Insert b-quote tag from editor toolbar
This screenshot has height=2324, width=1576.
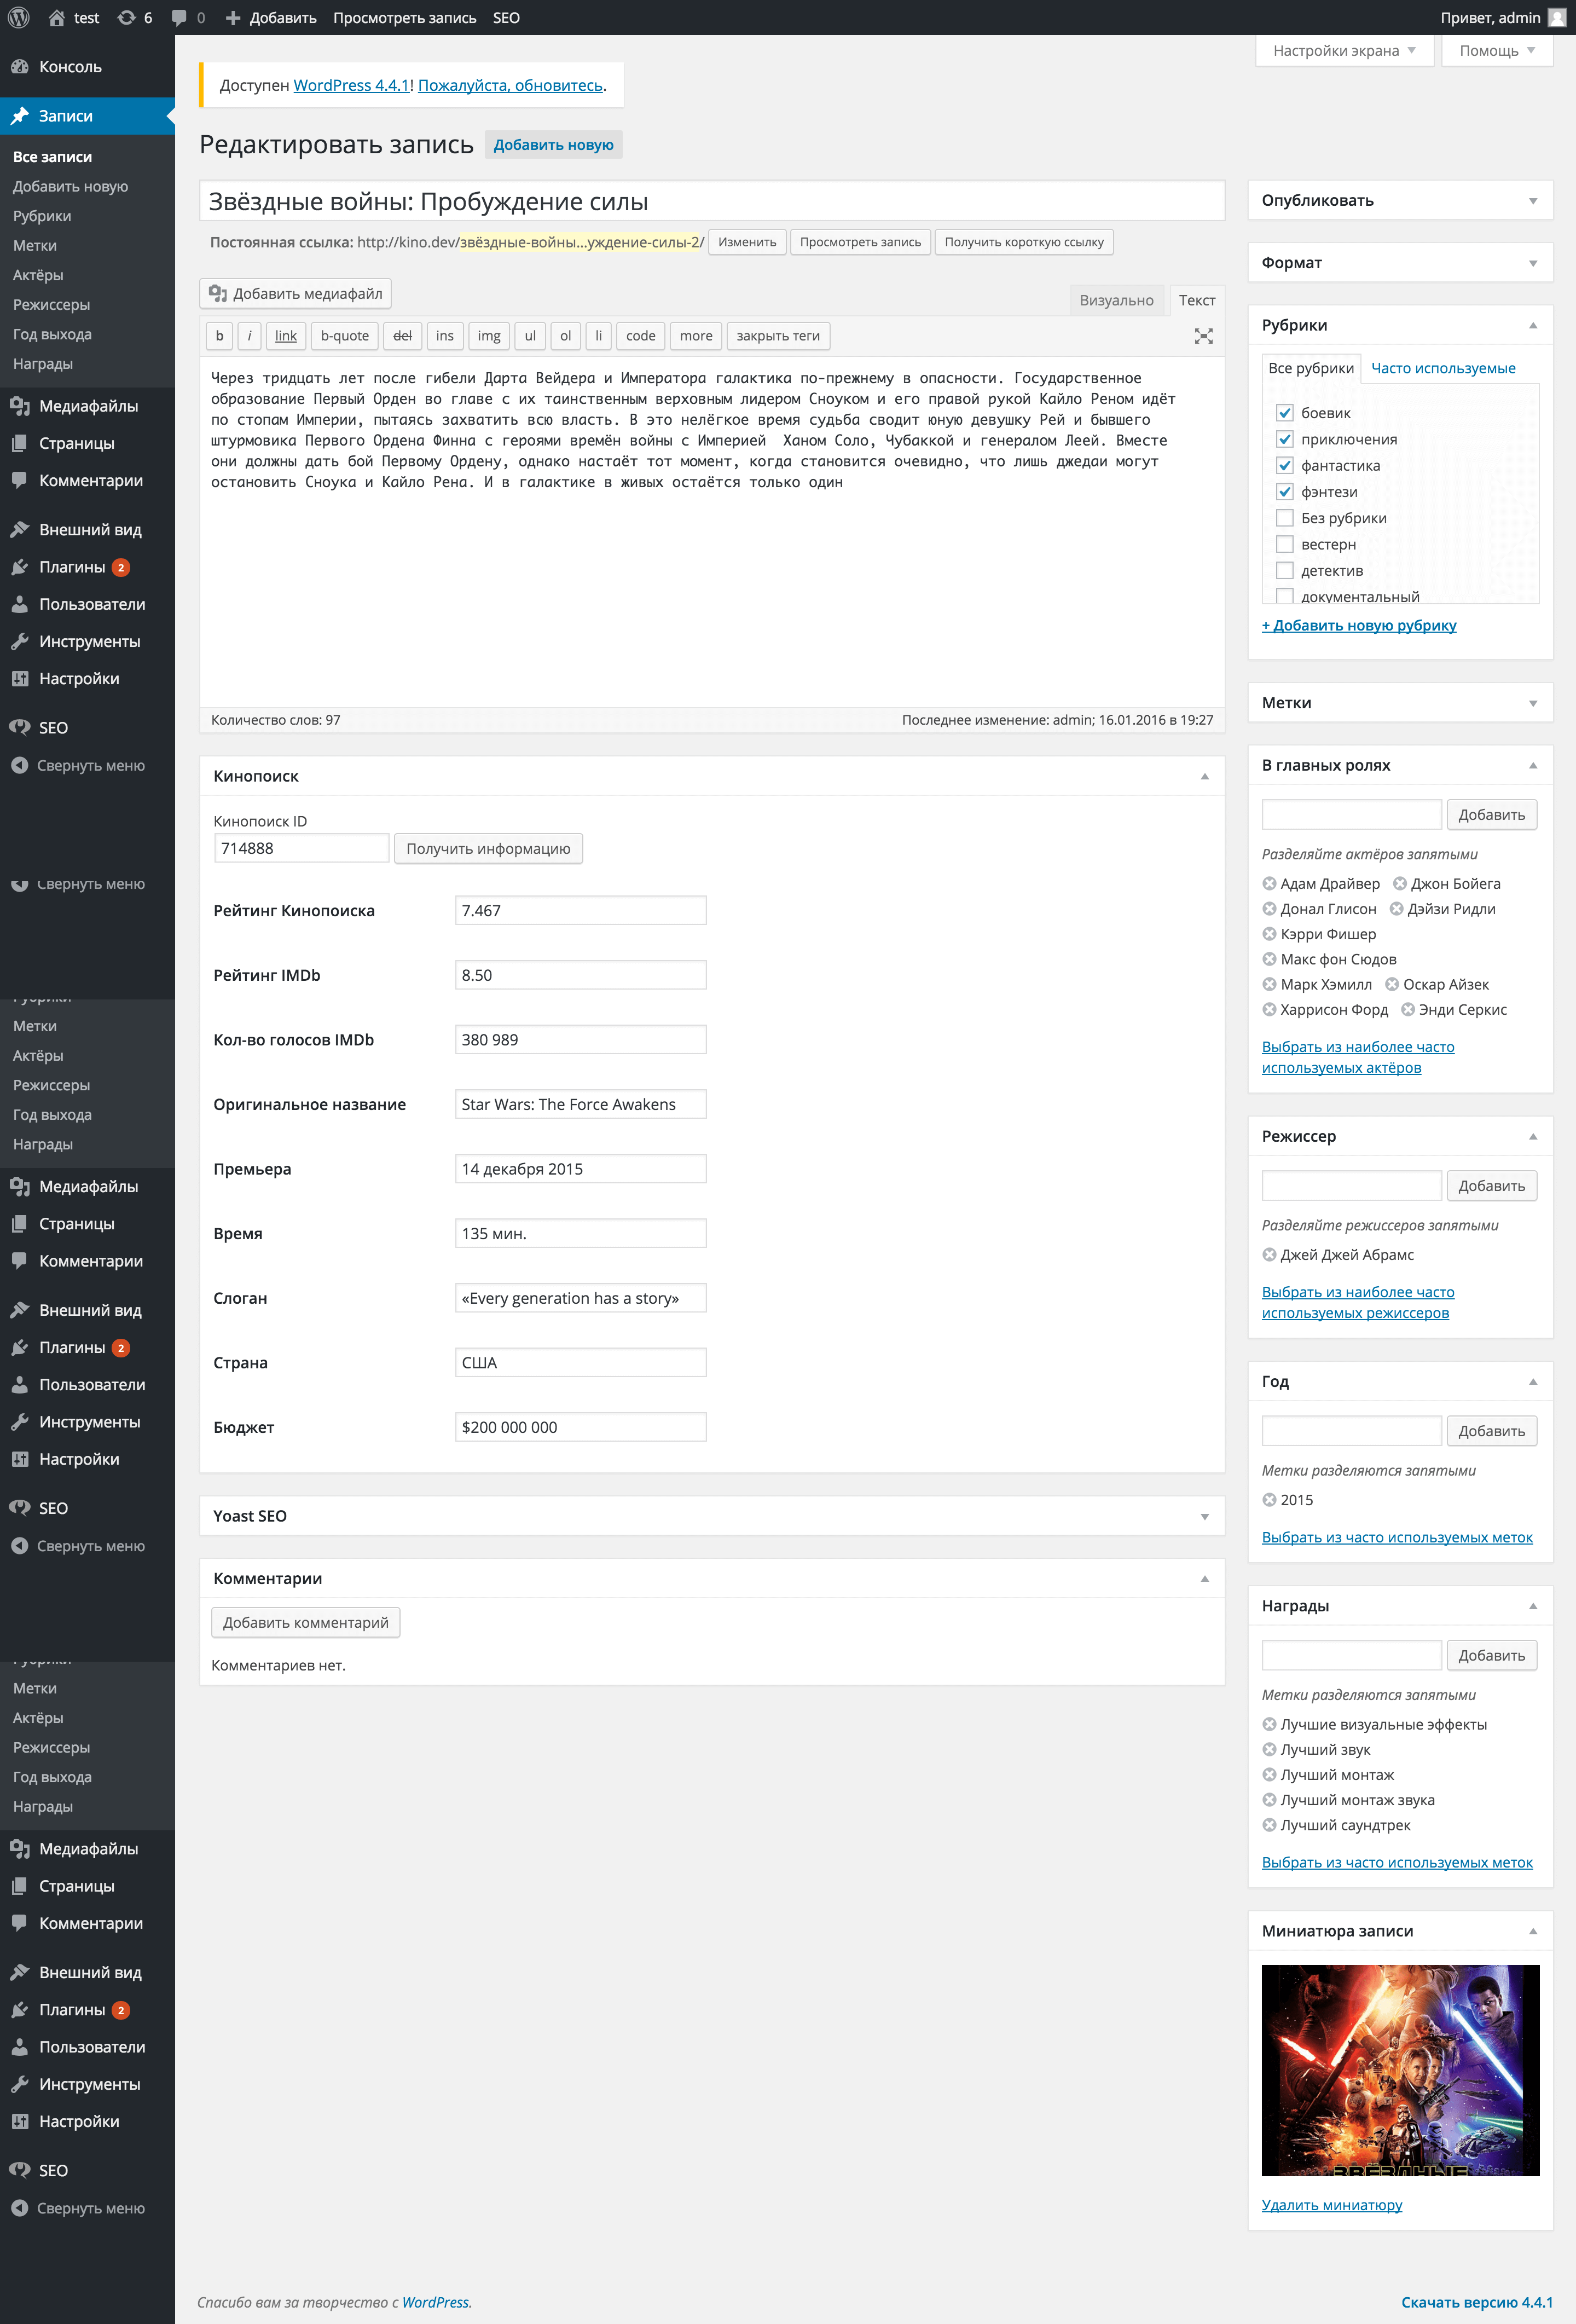tap(345, 336)
